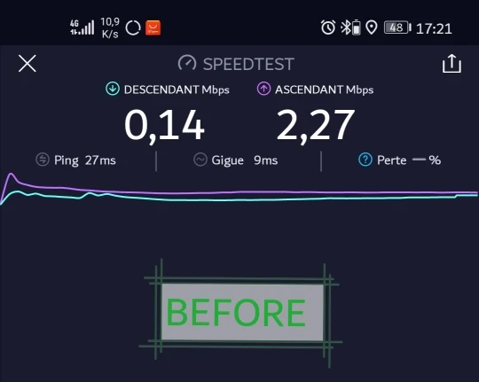
Task: Select the upload arrow icon next to ASCENDANT
Action: click(263, 89)
